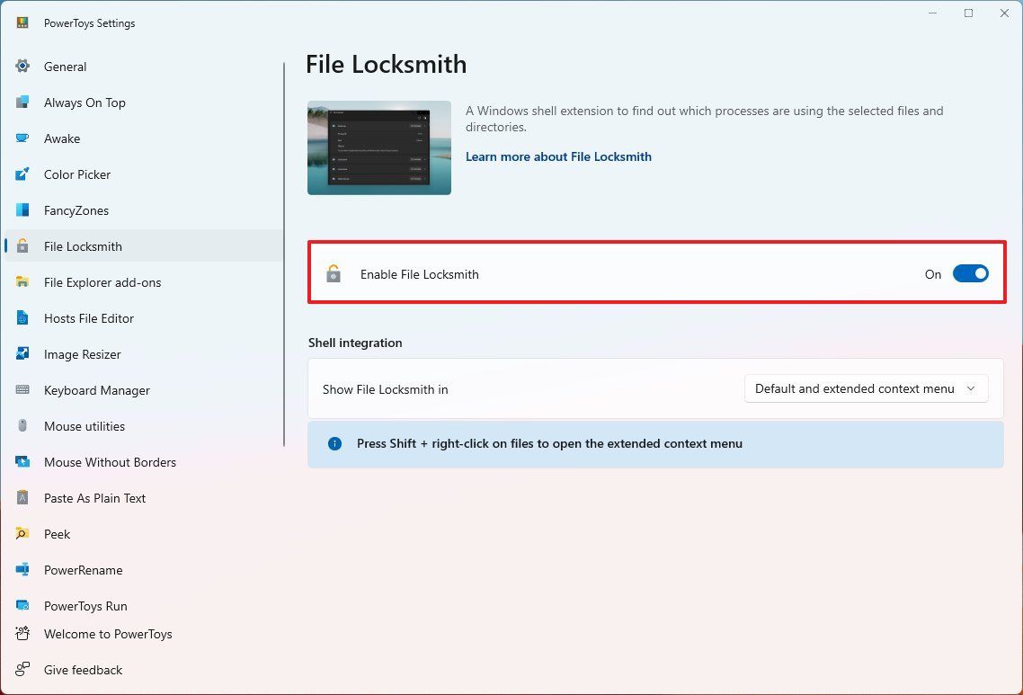Open PowerToys Run settings
Viewport: 1023px width, 695px height.
click(x=144, y=605)
